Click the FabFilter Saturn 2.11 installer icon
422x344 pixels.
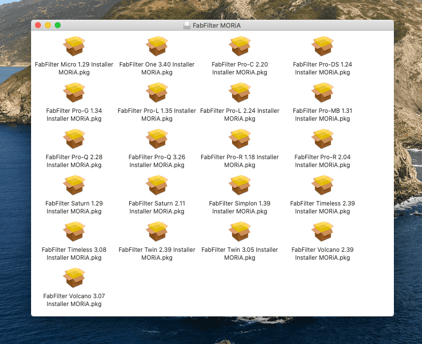[157, 185]
